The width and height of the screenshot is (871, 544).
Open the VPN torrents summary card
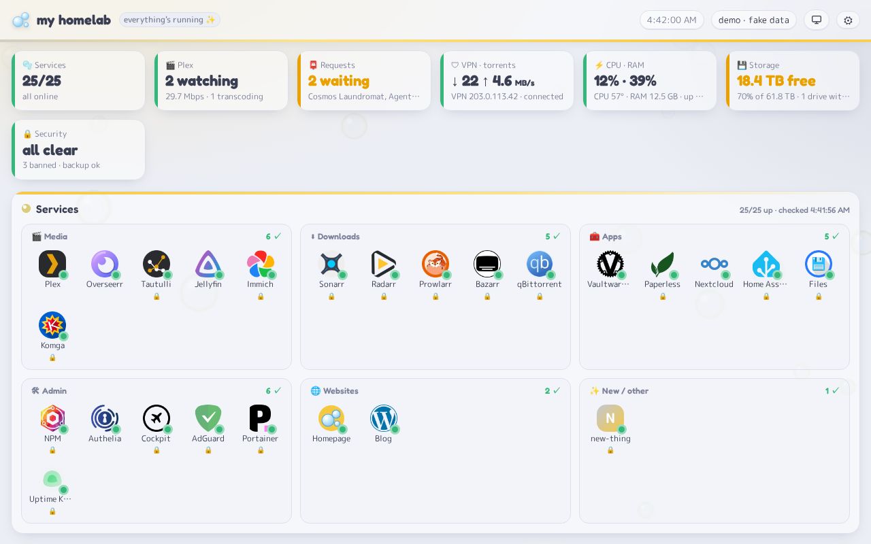tap(507, 81)
